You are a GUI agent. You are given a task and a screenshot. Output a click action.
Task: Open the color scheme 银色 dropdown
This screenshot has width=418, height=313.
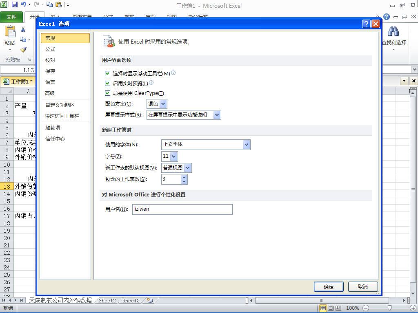click(163, 104)
